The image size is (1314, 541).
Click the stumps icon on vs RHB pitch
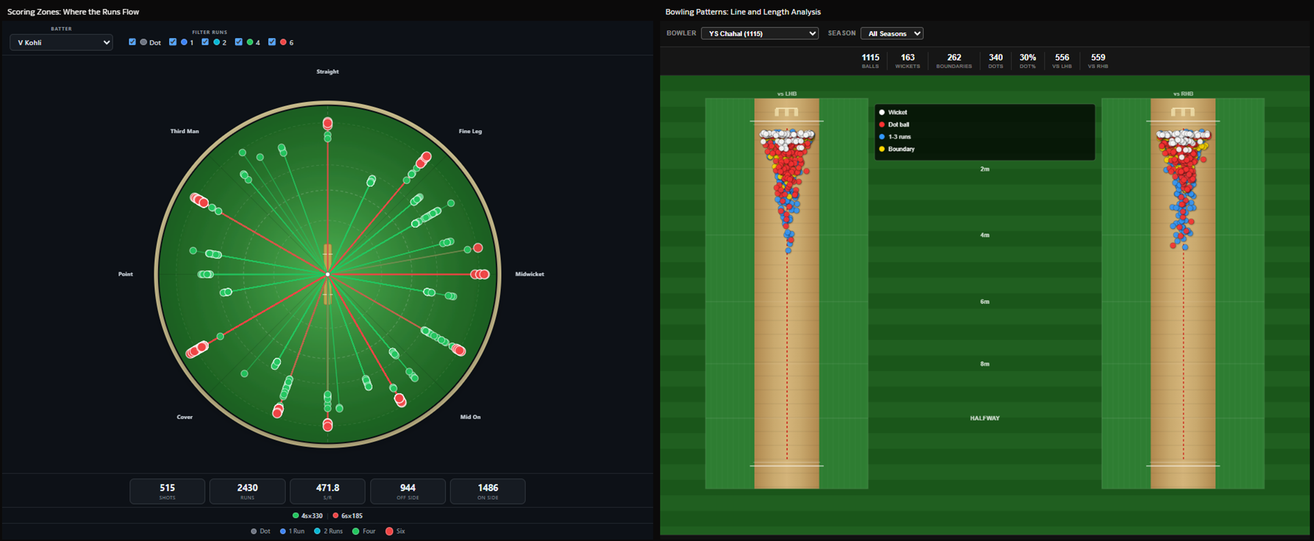pos(1182,112)
